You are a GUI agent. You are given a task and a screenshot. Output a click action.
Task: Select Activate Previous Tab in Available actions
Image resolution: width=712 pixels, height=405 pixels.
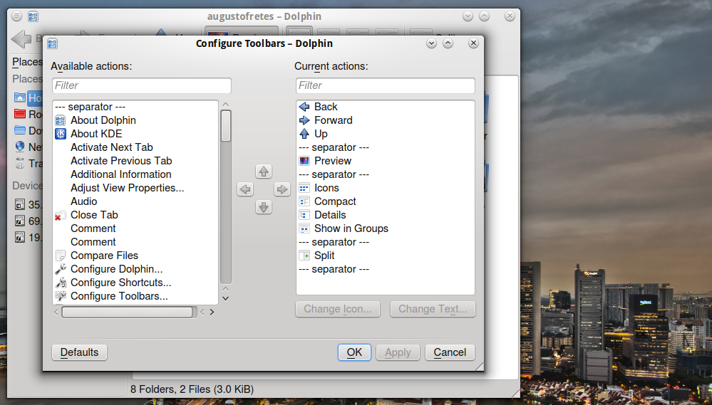(x=135, y=161)
